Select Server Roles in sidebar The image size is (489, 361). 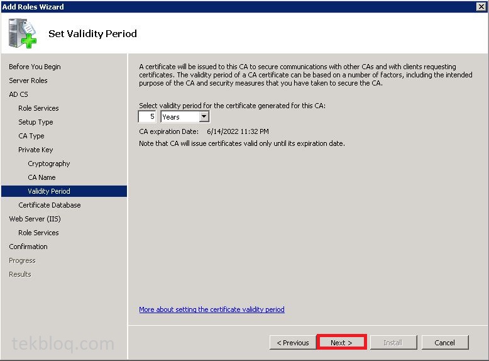click(x=28, y=81)
